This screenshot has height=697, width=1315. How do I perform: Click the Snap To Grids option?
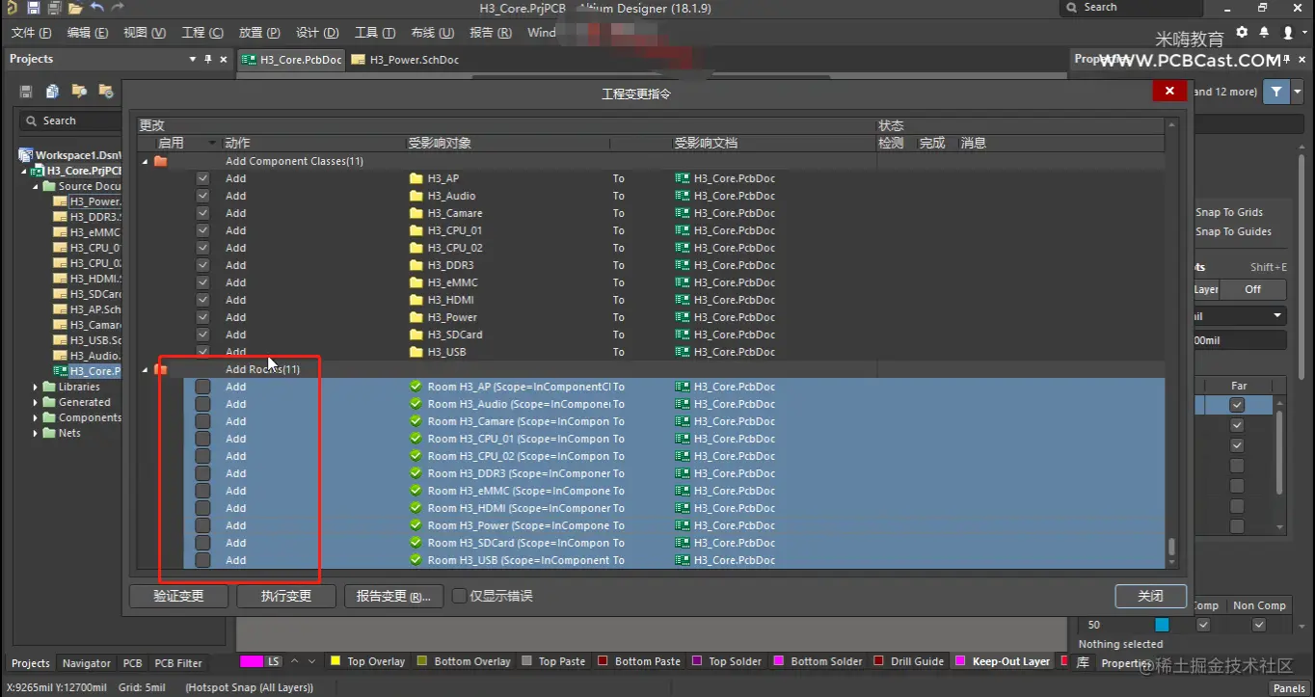(1229, 212)
